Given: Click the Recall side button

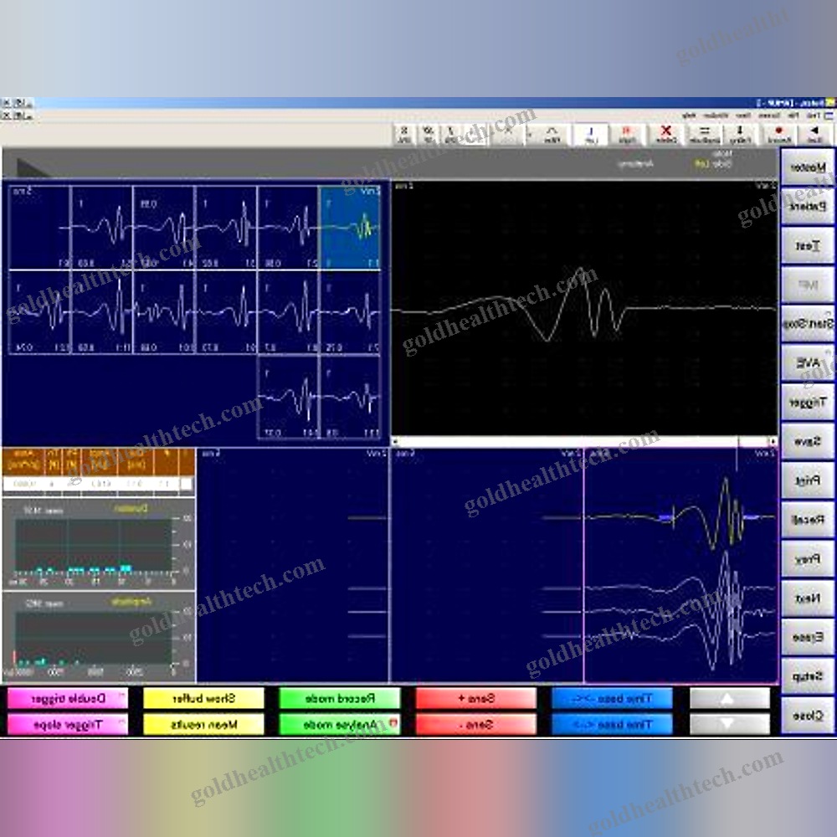Looking at the screenshot, I should [x=807, y=520].
